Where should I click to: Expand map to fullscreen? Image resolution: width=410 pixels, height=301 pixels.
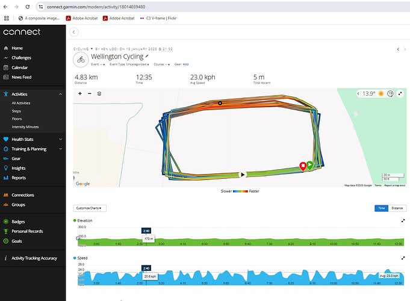click(x=400, y=94)
